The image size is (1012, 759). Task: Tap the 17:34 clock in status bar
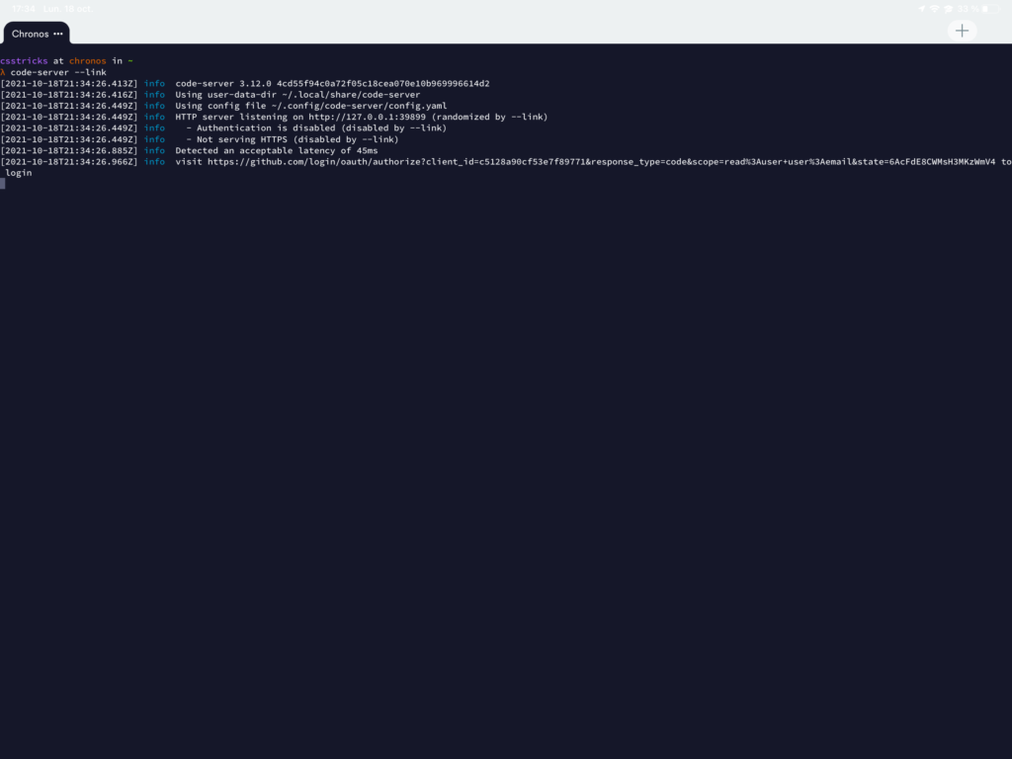pyautogui.click(x=24, y=9)
